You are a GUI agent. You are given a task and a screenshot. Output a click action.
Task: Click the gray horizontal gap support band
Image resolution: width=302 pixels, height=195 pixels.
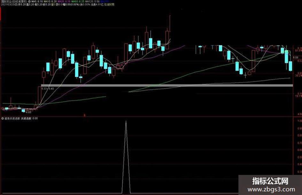pyautogui.click(x=167, y=85)
